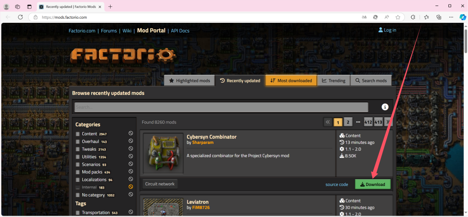Go to Search mods tab

coord(371,80)
